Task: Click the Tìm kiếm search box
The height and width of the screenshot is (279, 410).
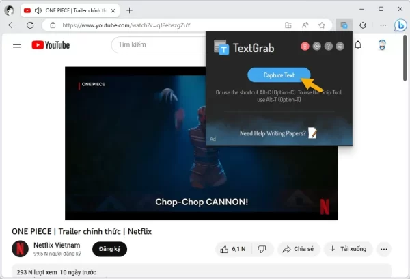Action: coord(159,44)
